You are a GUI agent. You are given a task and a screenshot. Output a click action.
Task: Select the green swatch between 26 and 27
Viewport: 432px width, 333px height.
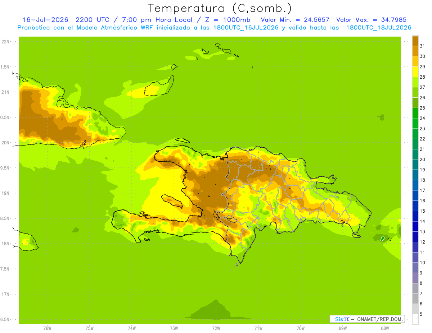[x=415, y=92]
